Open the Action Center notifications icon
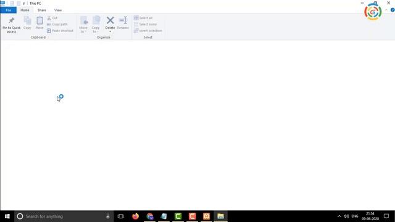This screenshot has width=395, height=222. click(x=386, y=216)
